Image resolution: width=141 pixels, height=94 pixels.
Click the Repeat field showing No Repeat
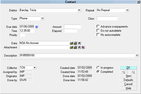(x=111, y=10)
